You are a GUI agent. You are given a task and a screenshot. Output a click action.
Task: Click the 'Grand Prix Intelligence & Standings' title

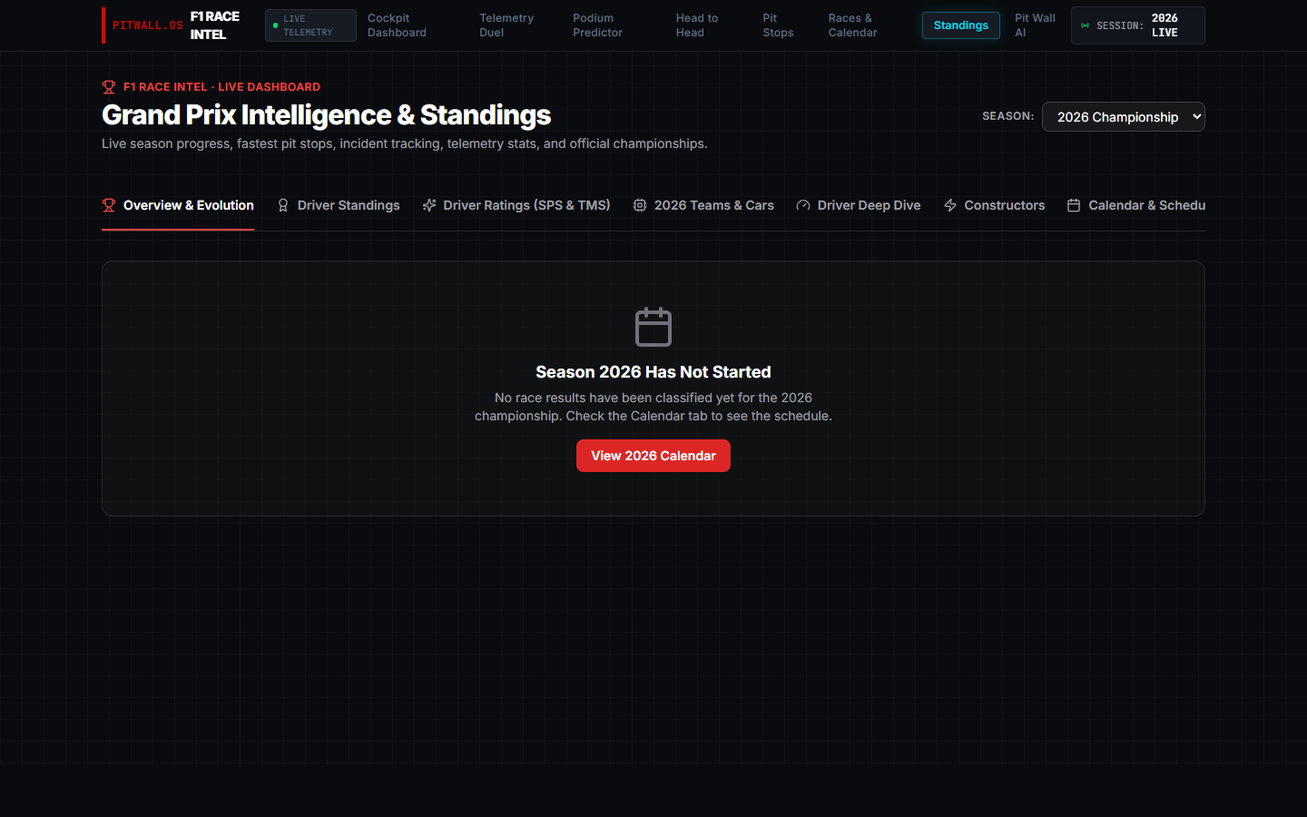tap(327, 115)
